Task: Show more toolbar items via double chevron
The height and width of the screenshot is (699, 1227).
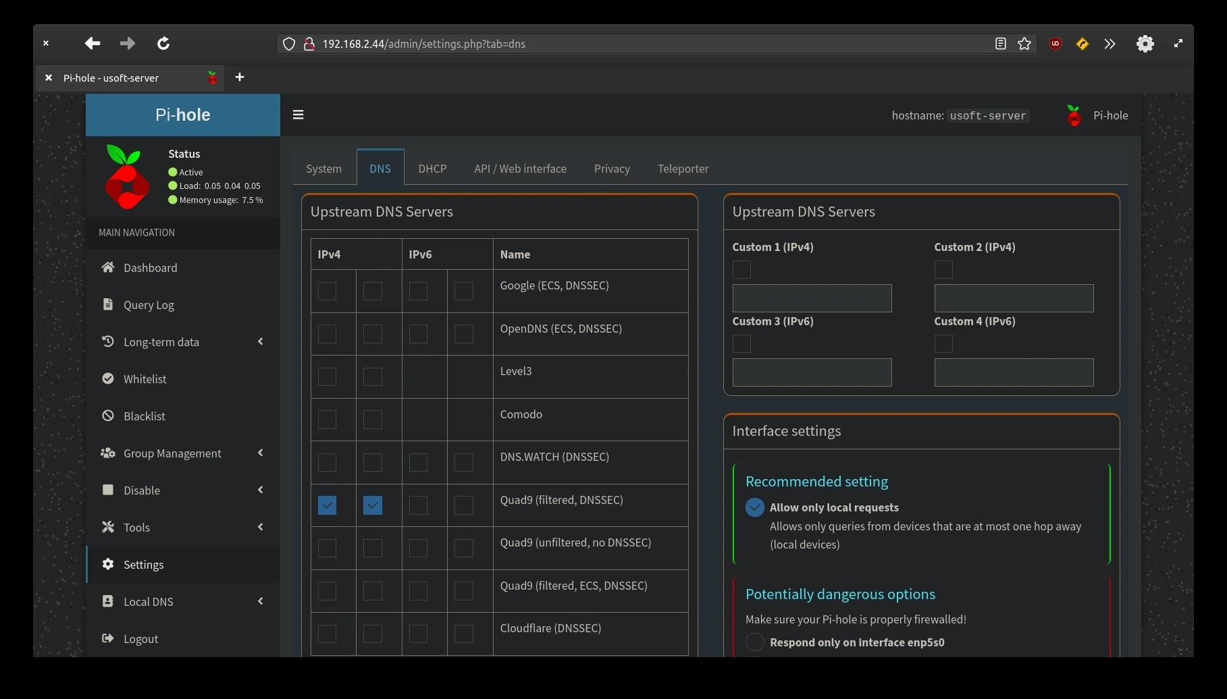Action: pos(1109,44)
